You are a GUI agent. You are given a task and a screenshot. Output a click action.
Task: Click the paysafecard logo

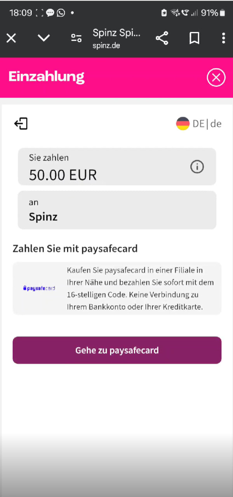(39, 288)
